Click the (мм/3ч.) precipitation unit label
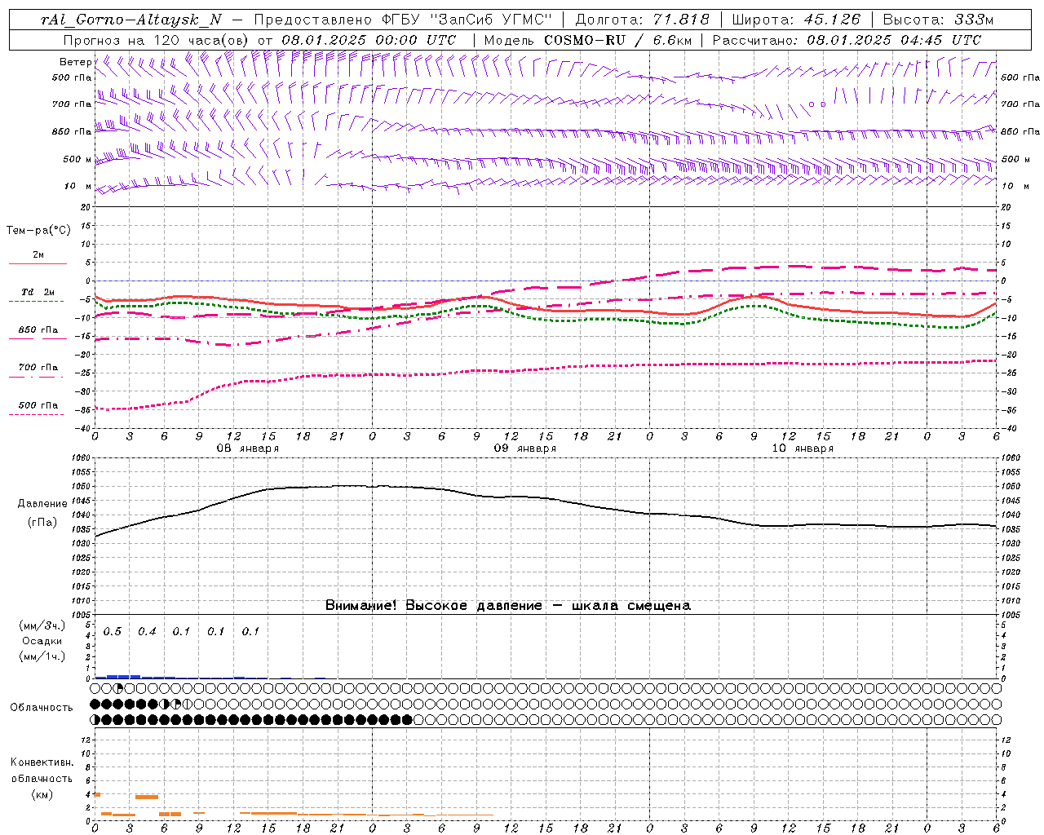Viewport: 1044px width, 835px height. coord(42,625)
